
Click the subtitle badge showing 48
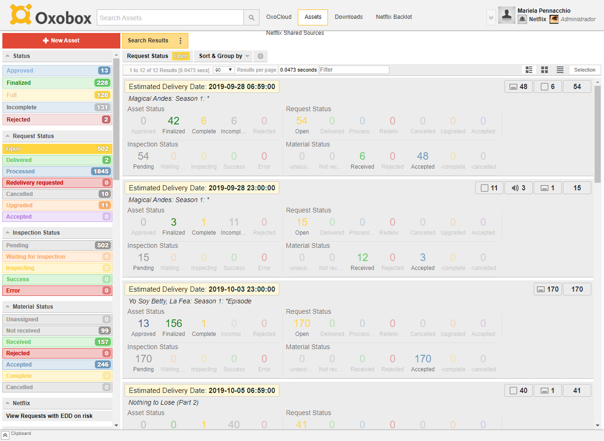click(x=519, y=87)
